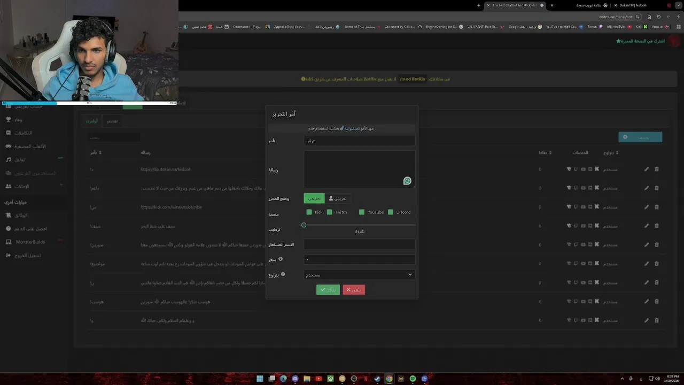This screenshot has height=385, width=684.
Task: Click the teal add command button
Action: [640, 137]
